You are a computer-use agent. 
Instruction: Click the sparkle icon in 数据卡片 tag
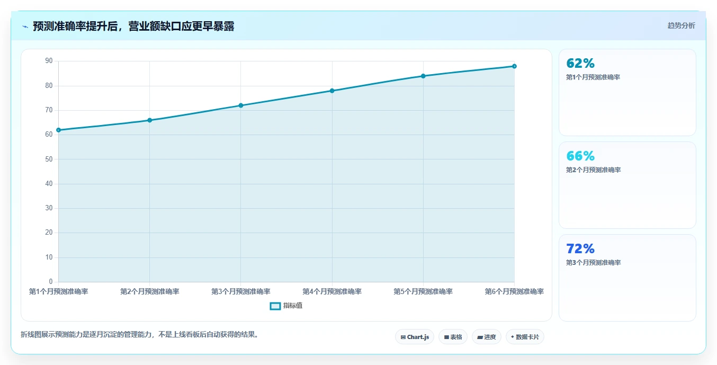click(x=513, y=337)
